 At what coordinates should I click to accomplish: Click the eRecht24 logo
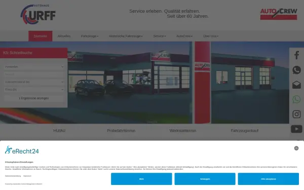[x=22, y=150]
